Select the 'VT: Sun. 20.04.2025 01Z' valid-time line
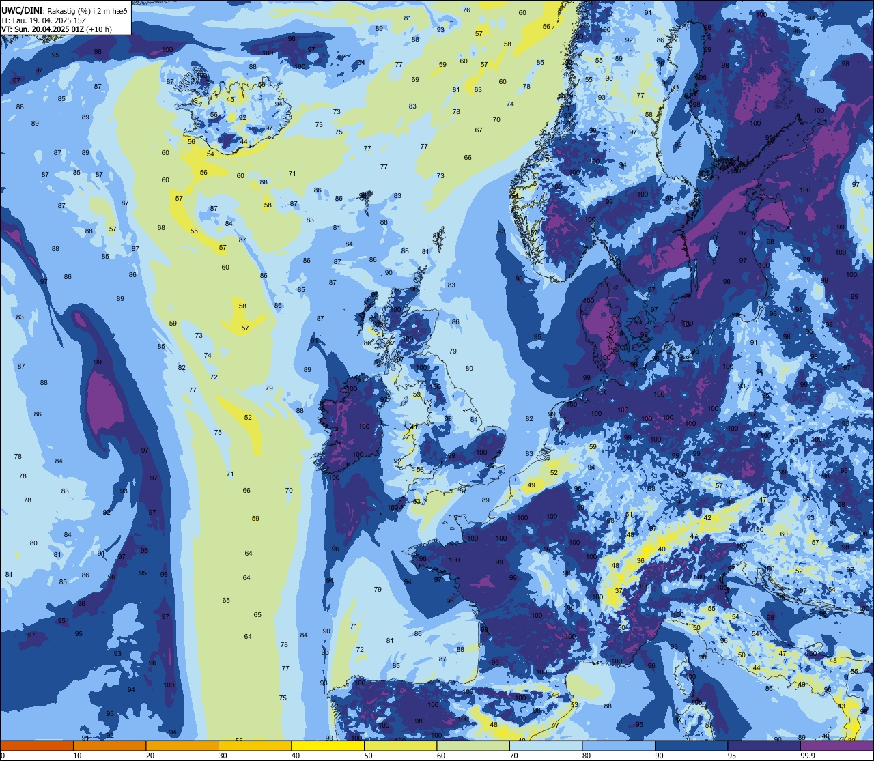The width and height of the screenshot is (874, 761). pos(42,29)
